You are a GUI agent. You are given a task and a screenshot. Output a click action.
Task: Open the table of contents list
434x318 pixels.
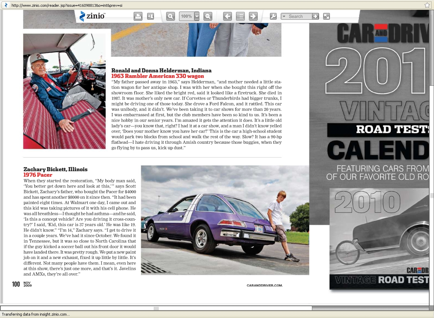240,16
